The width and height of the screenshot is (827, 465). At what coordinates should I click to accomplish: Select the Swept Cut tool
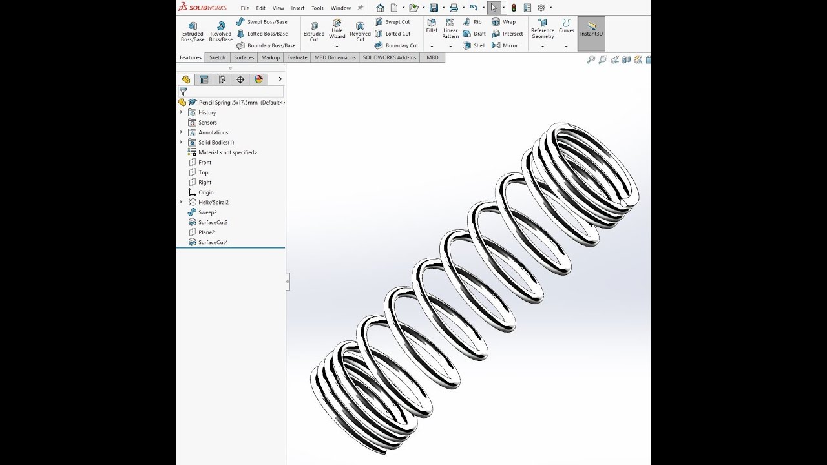pyautogui.click(x=392, y=21)
